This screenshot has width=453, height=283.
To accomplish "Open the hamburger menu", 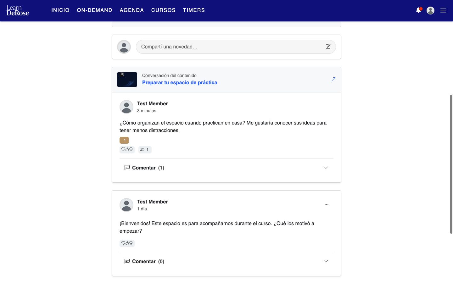I will click(443, 10).
